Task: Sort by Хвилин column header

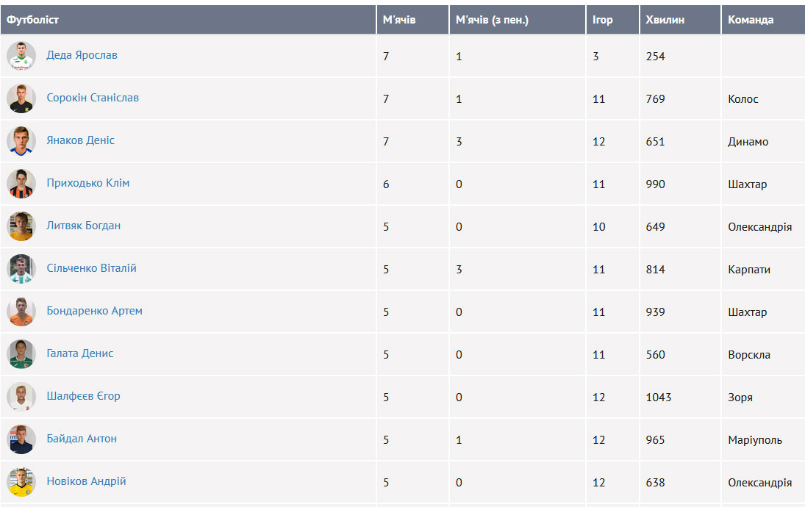Action: pyautogui.click(x=665, y=20)
